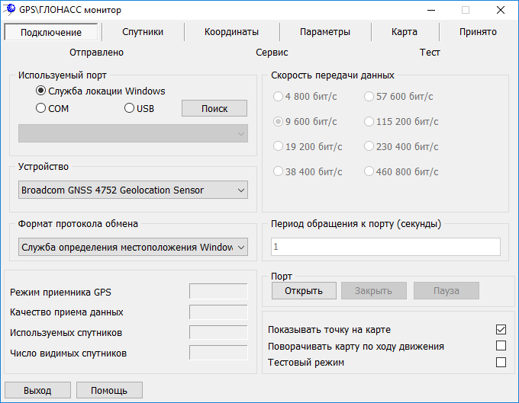Go to the Параметры tab
The height and width of the screenshot is (403, 519).
click(x=324, y=32)
